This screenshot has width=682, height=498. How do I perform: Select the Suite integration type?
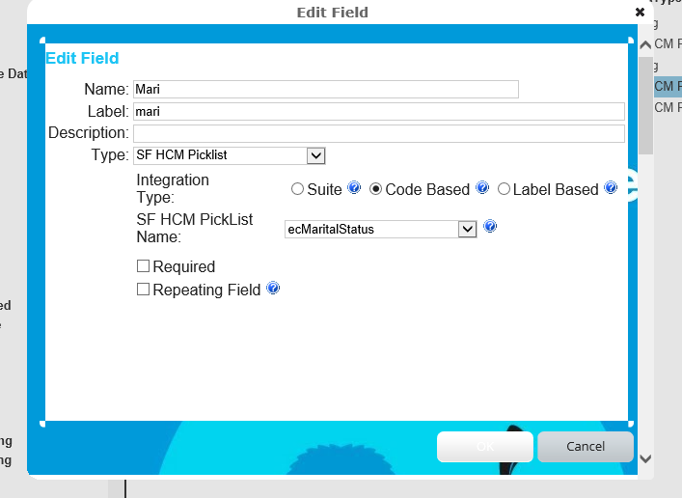(297, 189)
